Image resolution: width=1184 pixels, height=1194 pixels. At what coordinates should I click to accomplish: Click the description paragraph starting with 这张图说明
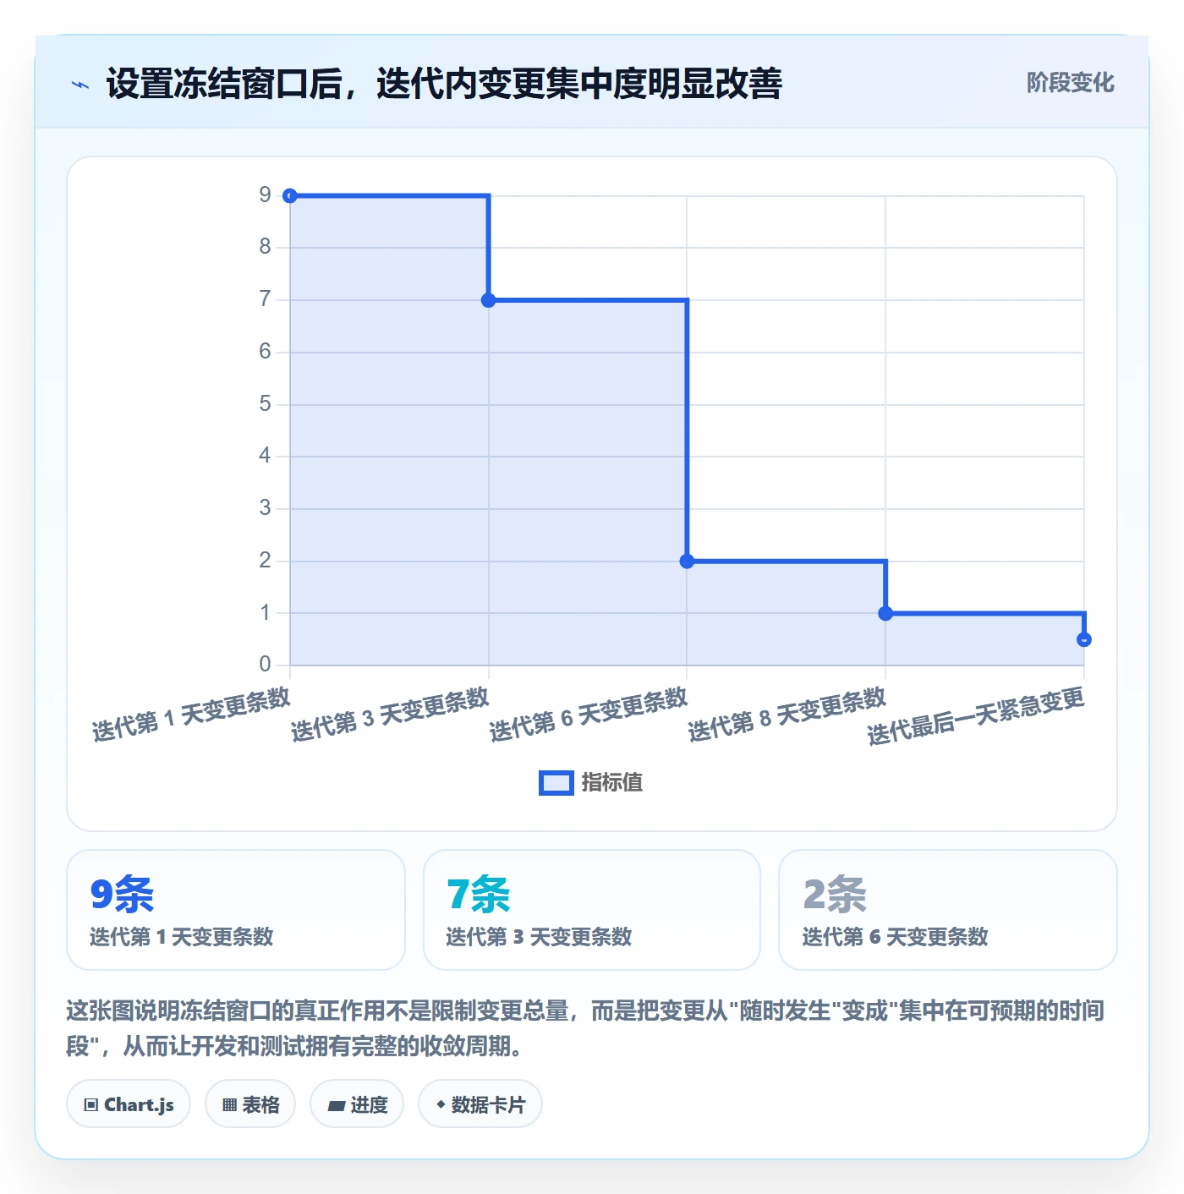click(x=585, y=1028)
